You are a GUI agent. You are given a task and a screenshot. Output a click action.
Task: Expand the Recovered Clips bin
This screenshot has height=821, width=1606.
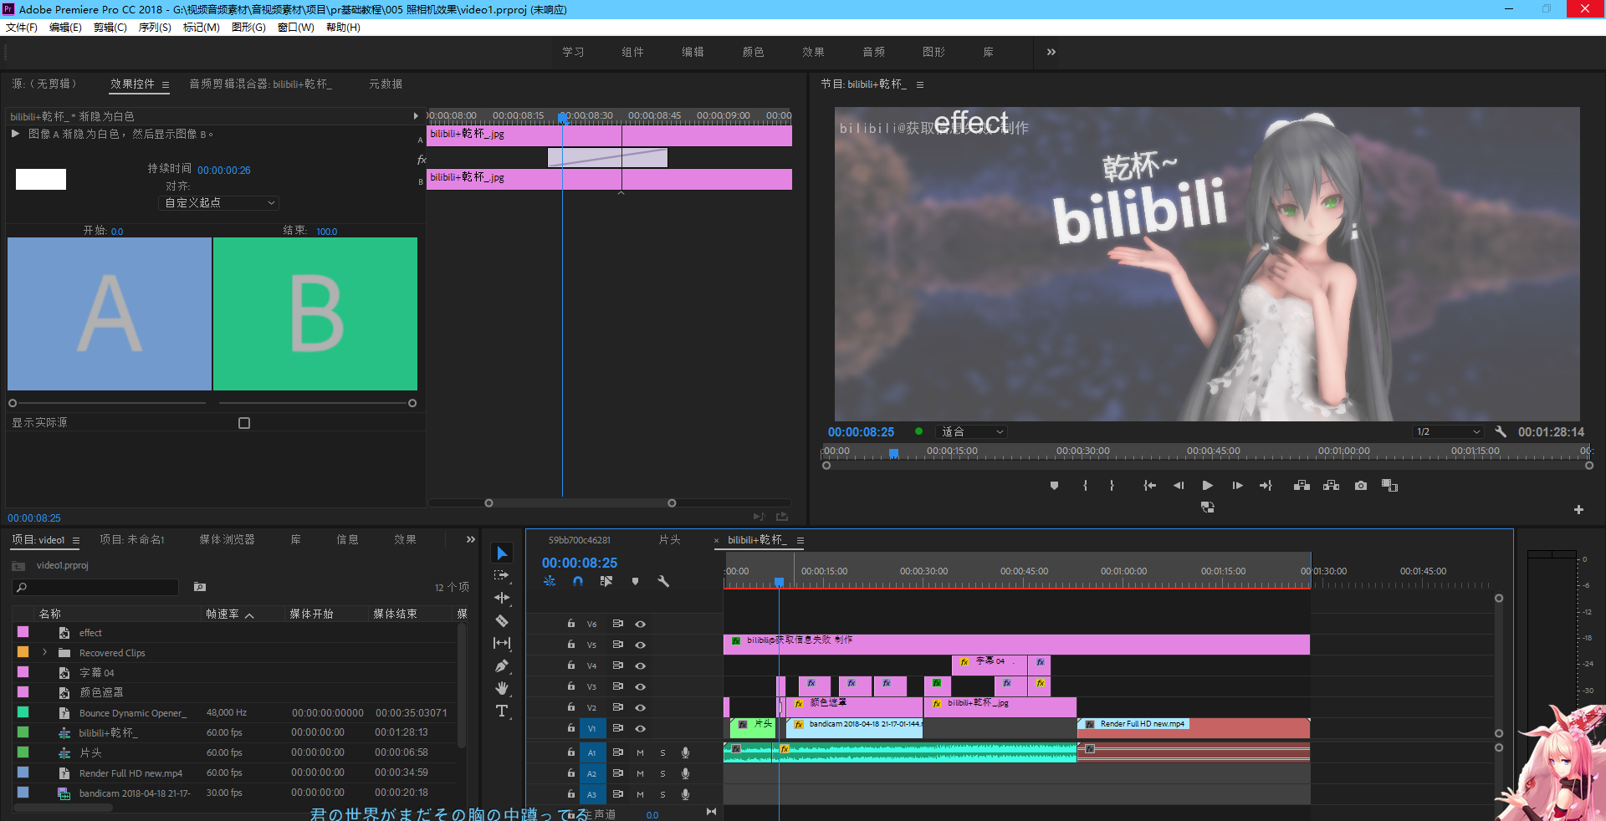(x=45, y=652)
